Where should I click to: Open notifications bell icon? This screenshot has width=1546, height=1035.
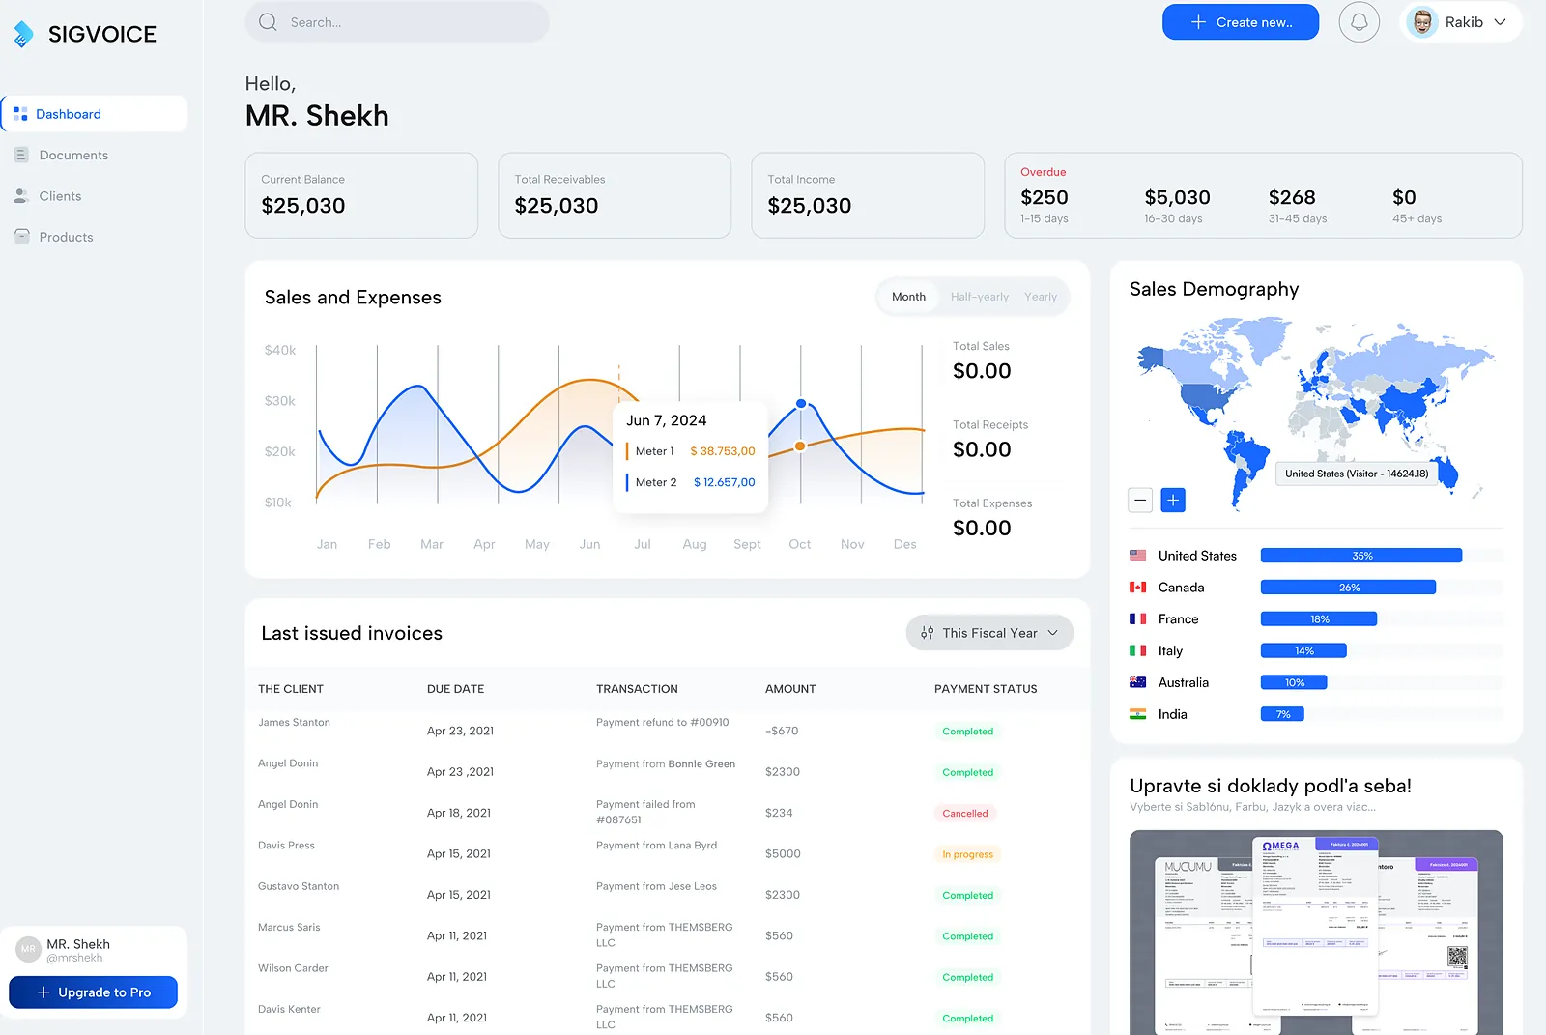(1359, 22)
